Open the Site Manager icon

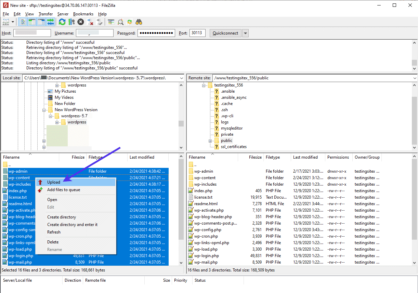coord(6,22)
